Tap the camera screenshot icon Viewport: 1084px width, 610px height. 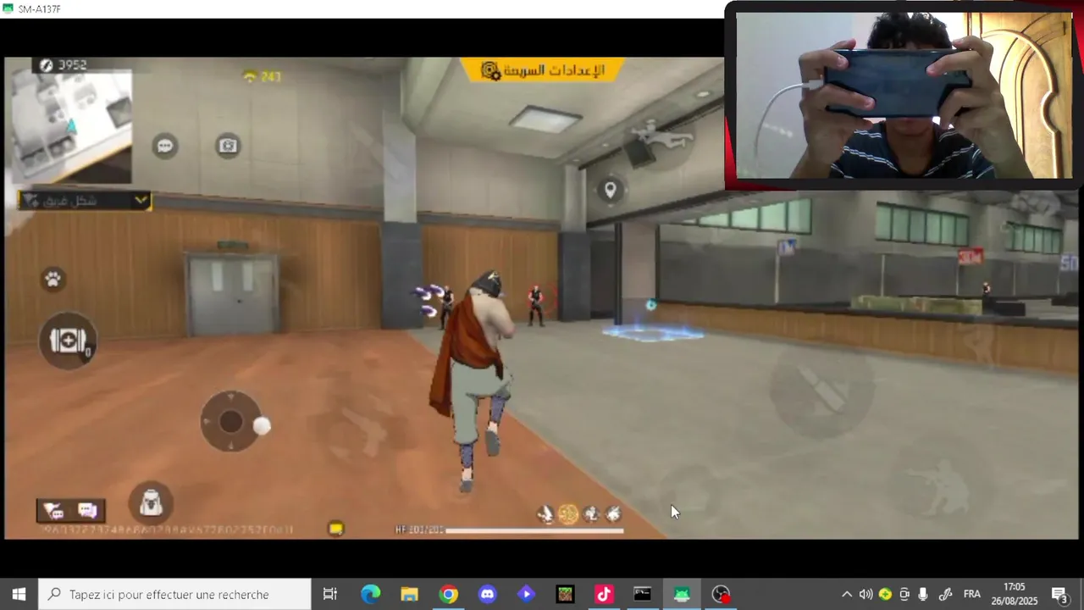point(228,146)
